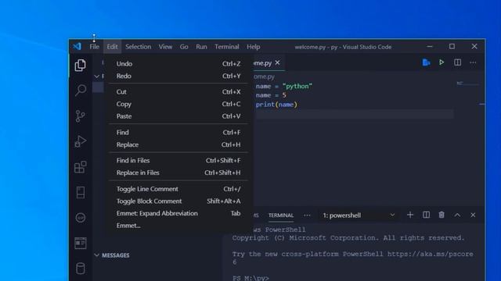This screenshot has height=281, width=501.
Task: Open the Run and Debug view
Action: [80, 141]
